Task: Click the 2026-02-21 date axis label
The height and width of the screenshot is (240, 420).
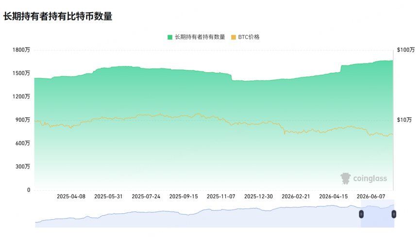Action: pos(296,196)
